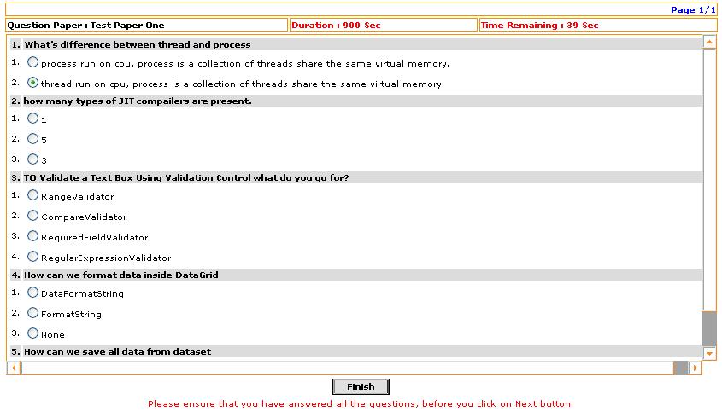Select the FormatString radio button
This screenshot has width=722, height=417.
click(32, 313)
